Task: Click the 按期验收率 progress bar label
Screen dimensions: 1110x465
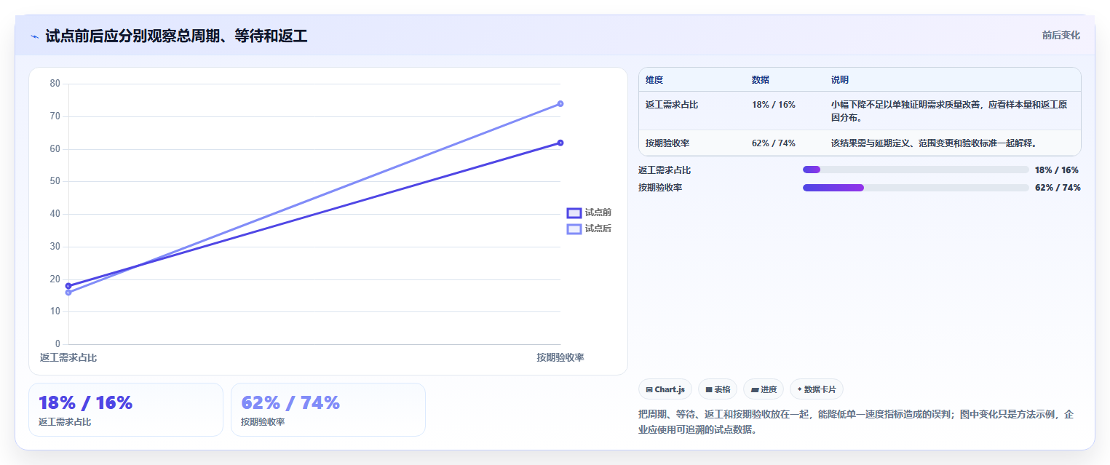Action: coord(660,188)
